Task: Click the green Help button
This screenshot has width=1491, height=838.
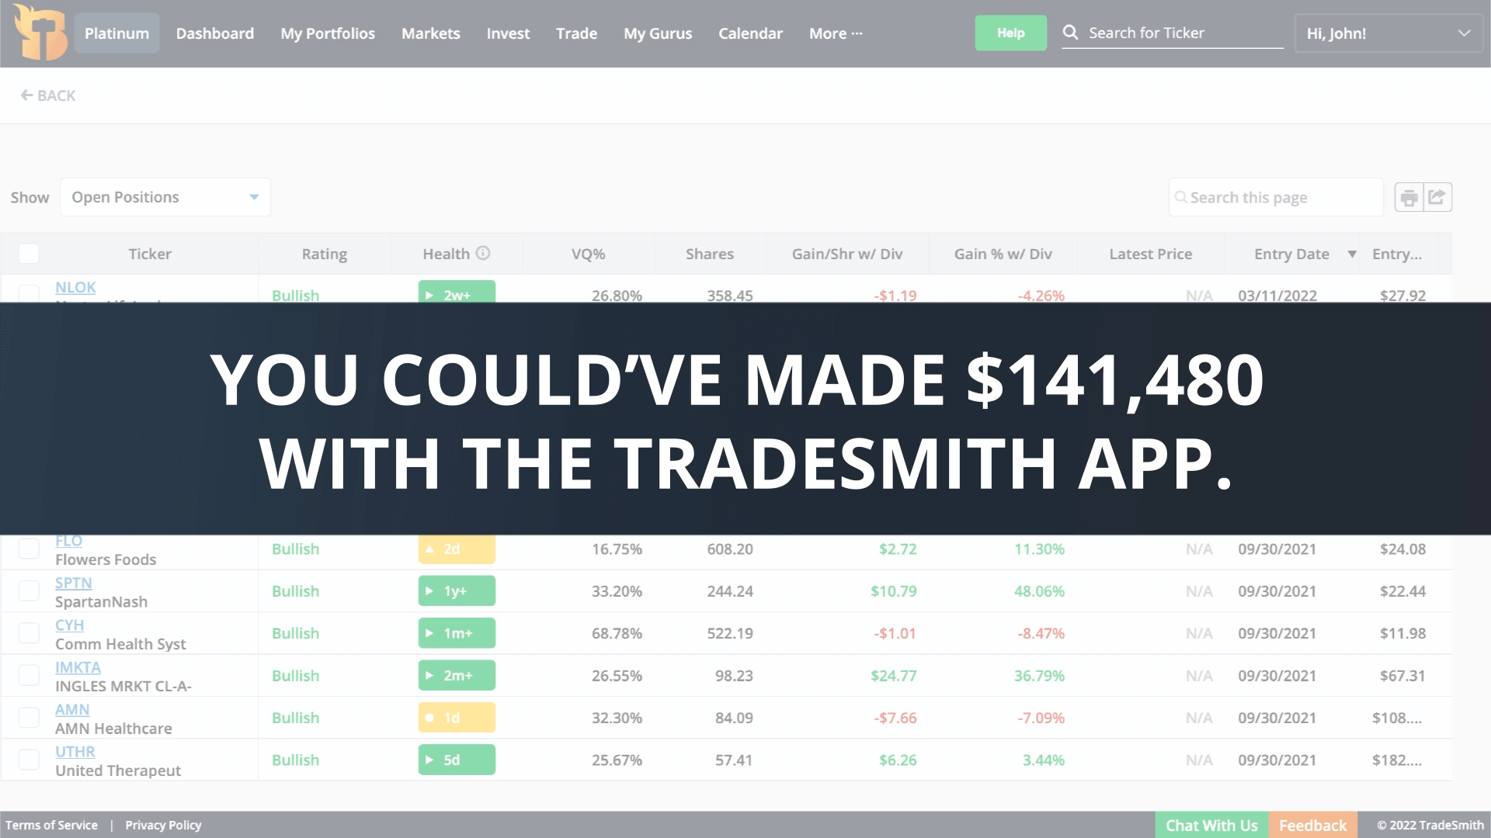Action: (x=1010, y=33)
